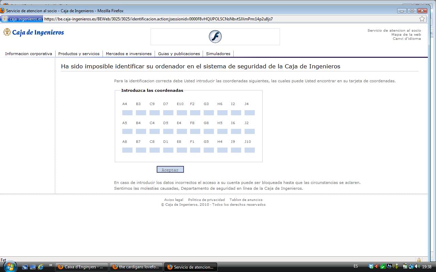Image resolution: width=436 pixels, height=272 pixels.
Task: Open the Simuladores menu
Action: tap(218, 54)
